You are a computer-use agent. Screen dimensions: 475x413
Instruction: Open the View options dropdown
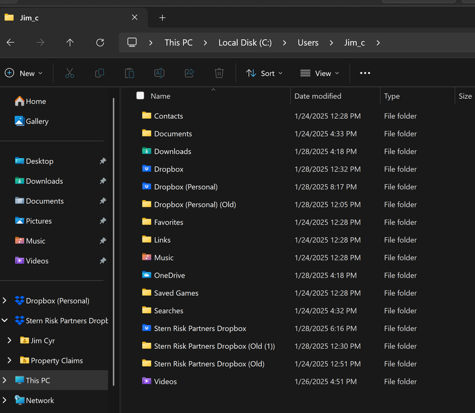(320, 73)
